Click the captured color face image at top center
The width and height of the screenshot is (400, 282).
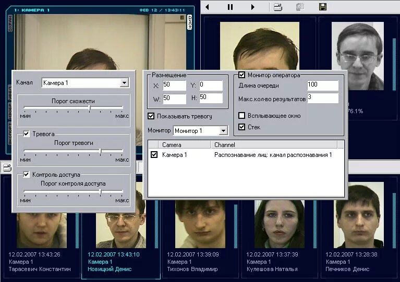[260, 46]
